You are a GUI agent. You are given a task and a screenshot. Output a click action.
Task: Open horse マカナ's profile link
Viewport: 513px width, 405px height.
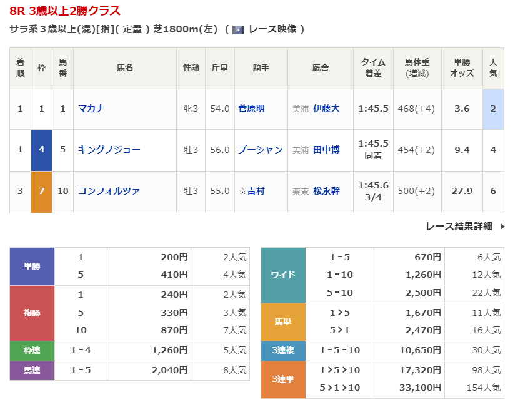(x=91, y=109)
